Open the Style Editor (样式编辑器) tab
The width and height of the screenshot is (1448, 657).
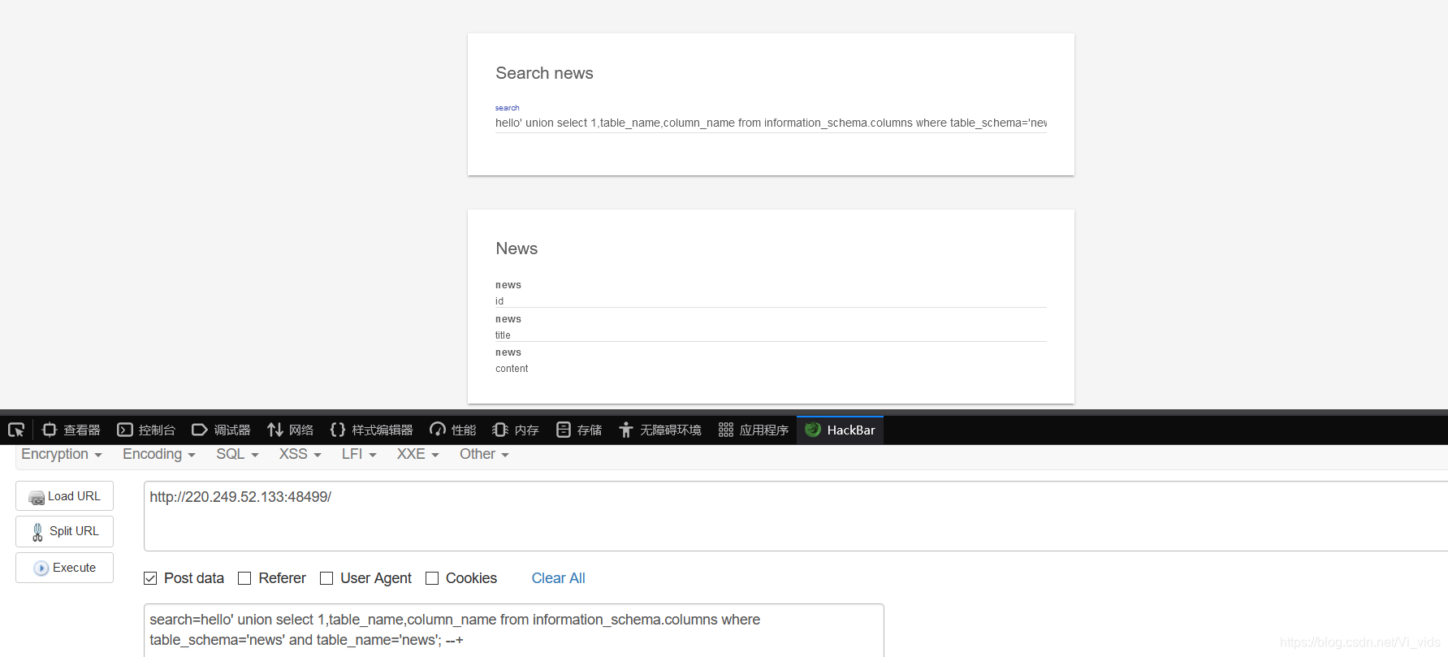(371, 430)
